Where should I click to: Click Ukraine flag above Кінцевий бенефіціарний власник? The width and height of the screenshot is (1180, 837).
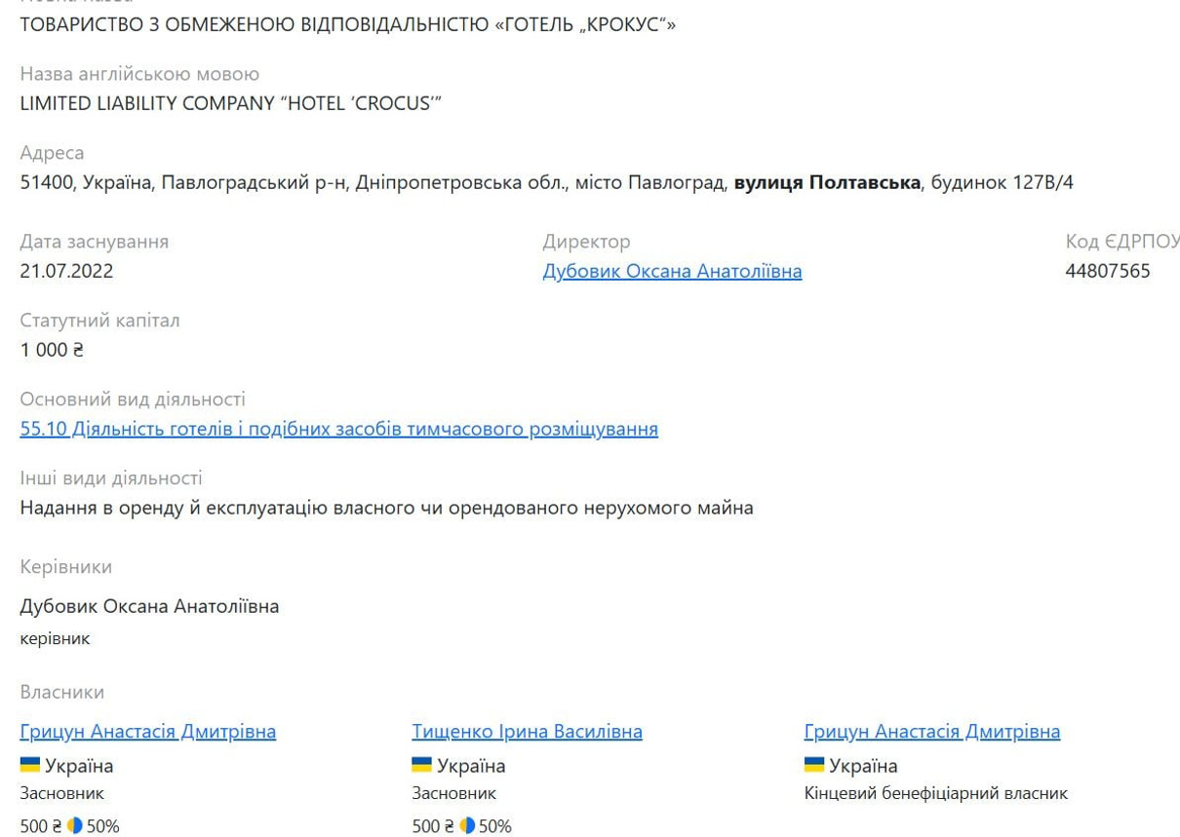(814, 765)
